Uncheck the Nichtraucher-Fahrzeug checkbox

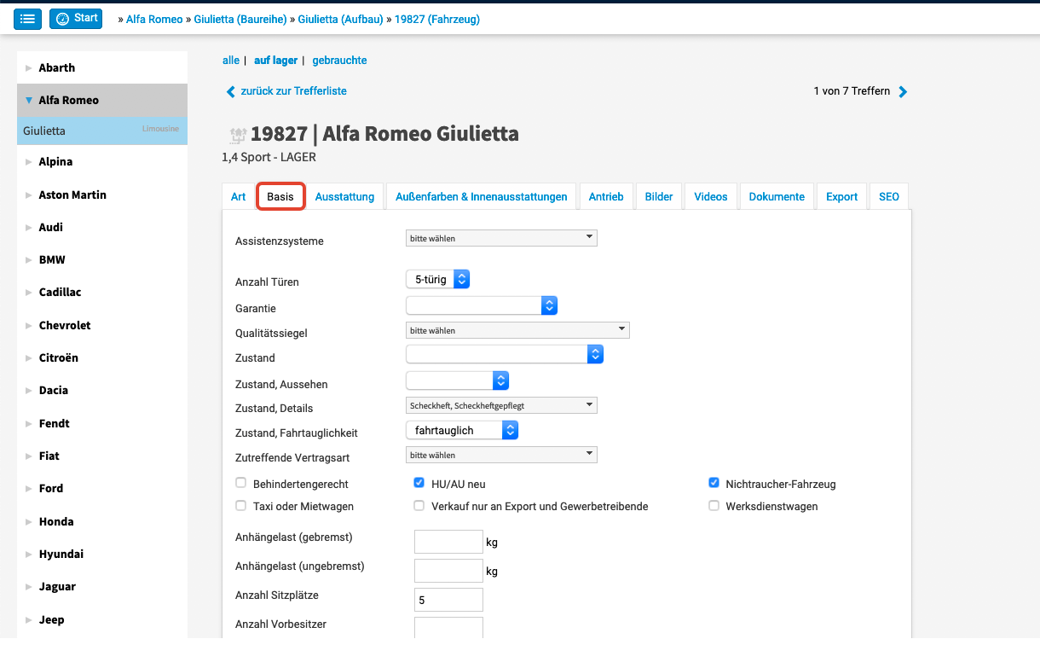714,483
